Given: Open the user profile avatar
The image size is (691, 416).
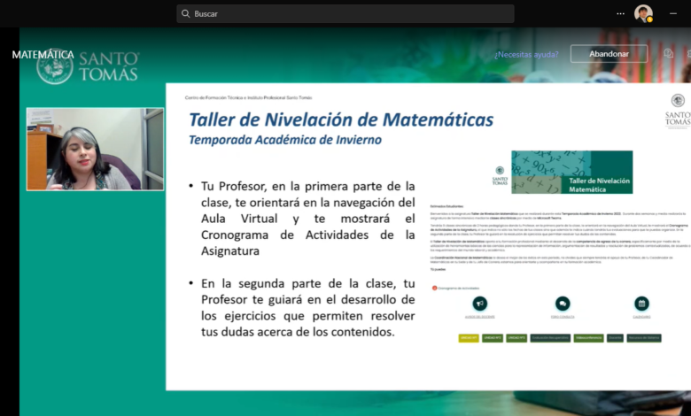Looking at the screenshot, I should [643, 13].
